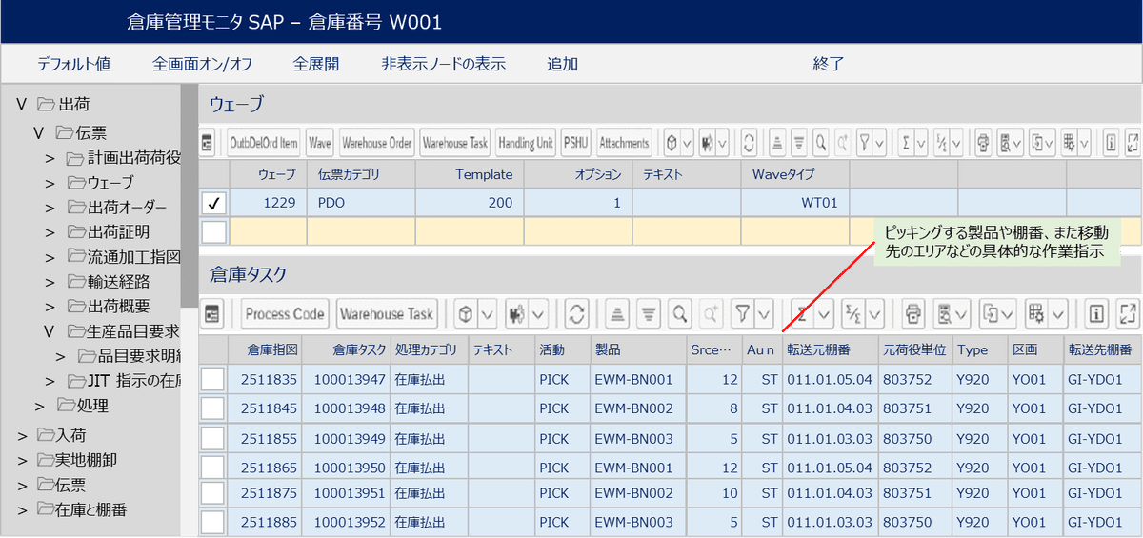Click the refresh icon in the ウェーブ toolbar
Viewport: 1143px width, 538px height.
click(x=750, y=143)
